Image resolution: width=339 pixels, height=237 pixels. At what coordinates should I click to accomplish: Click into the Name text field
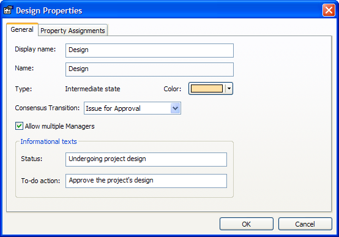tap(149, 69)
